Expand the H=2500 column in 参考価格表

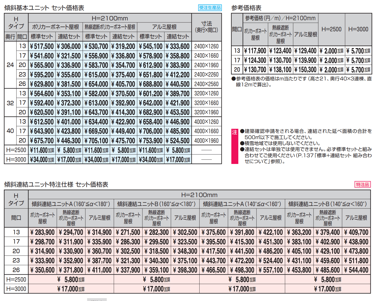click(331, 29)
